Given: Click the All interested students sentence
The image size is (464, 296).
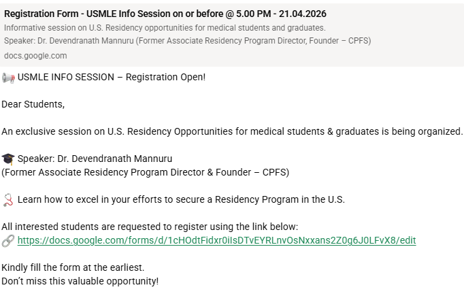Looking at the screenshot, I should point(150,227).
